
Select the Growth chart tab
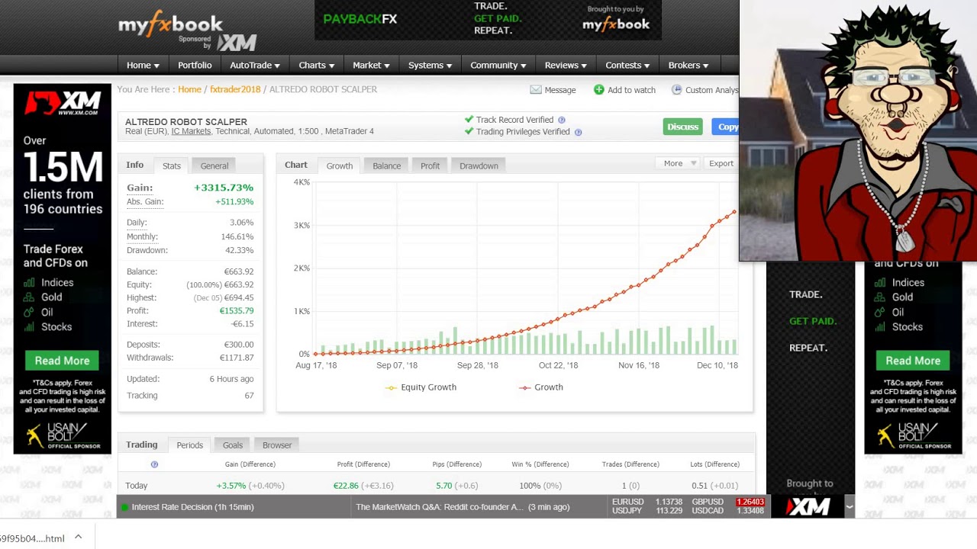click(x=340, y=166)
